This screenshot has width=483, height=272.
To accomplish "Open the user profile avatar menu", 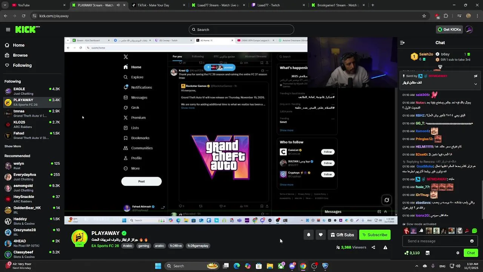I will coord(469,29).
